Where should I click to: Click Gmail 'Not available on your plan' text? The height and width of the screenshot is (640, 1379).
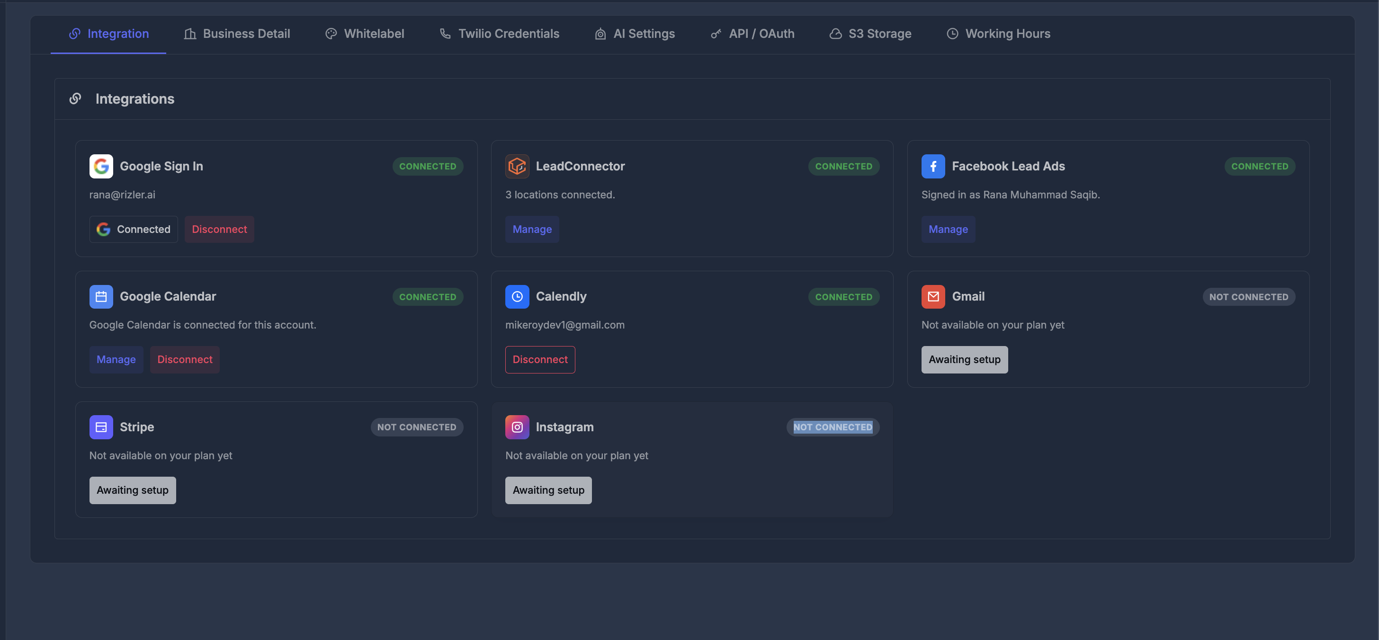tap(993, 325)
